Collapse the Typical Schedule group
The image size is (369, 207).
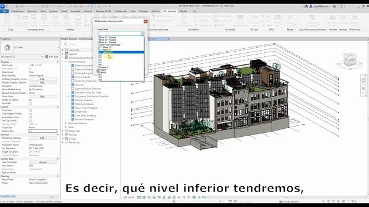(66, 62)
